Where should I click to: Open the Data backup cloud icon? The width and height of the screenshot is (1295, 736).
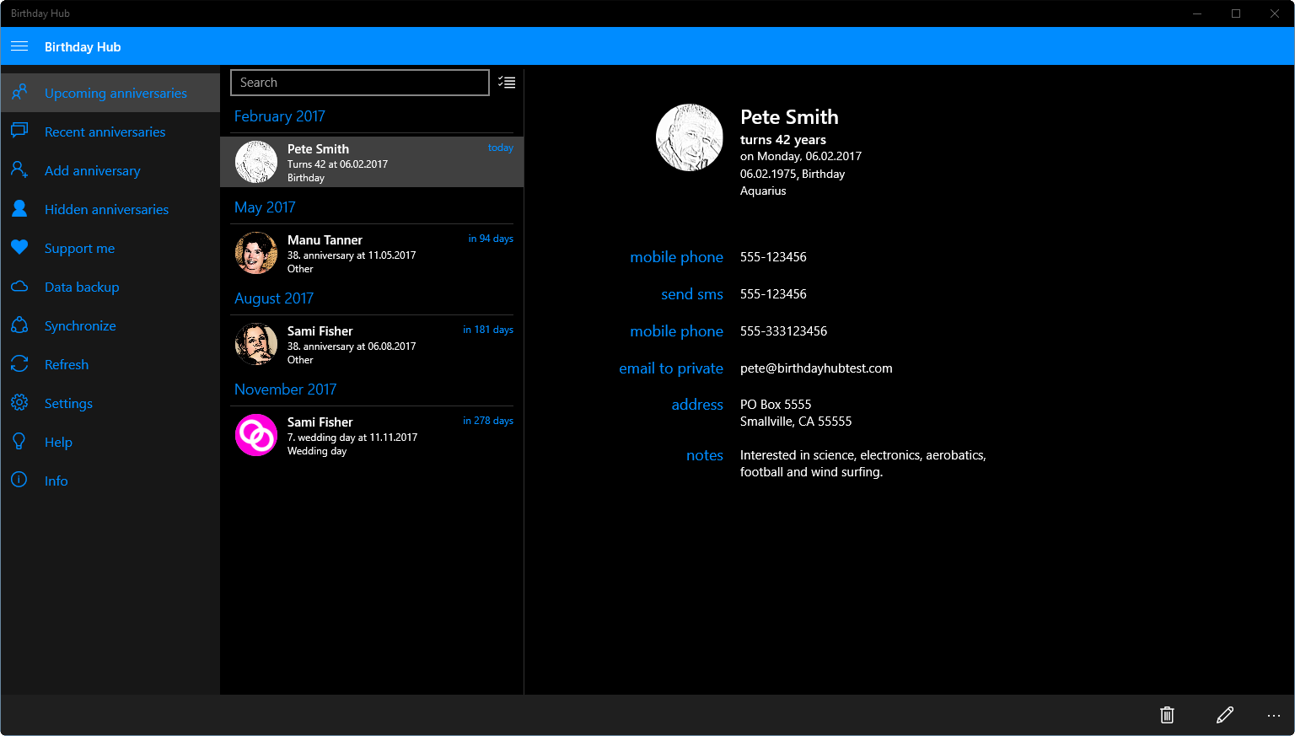point(19,287)
